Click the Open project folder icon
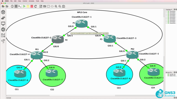 (x=7, y=6)
